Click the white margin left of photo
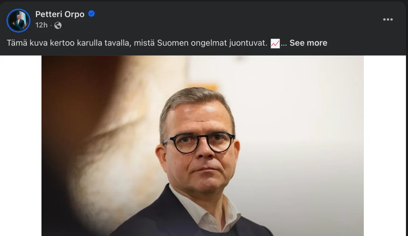 click(x=20, y=146)
